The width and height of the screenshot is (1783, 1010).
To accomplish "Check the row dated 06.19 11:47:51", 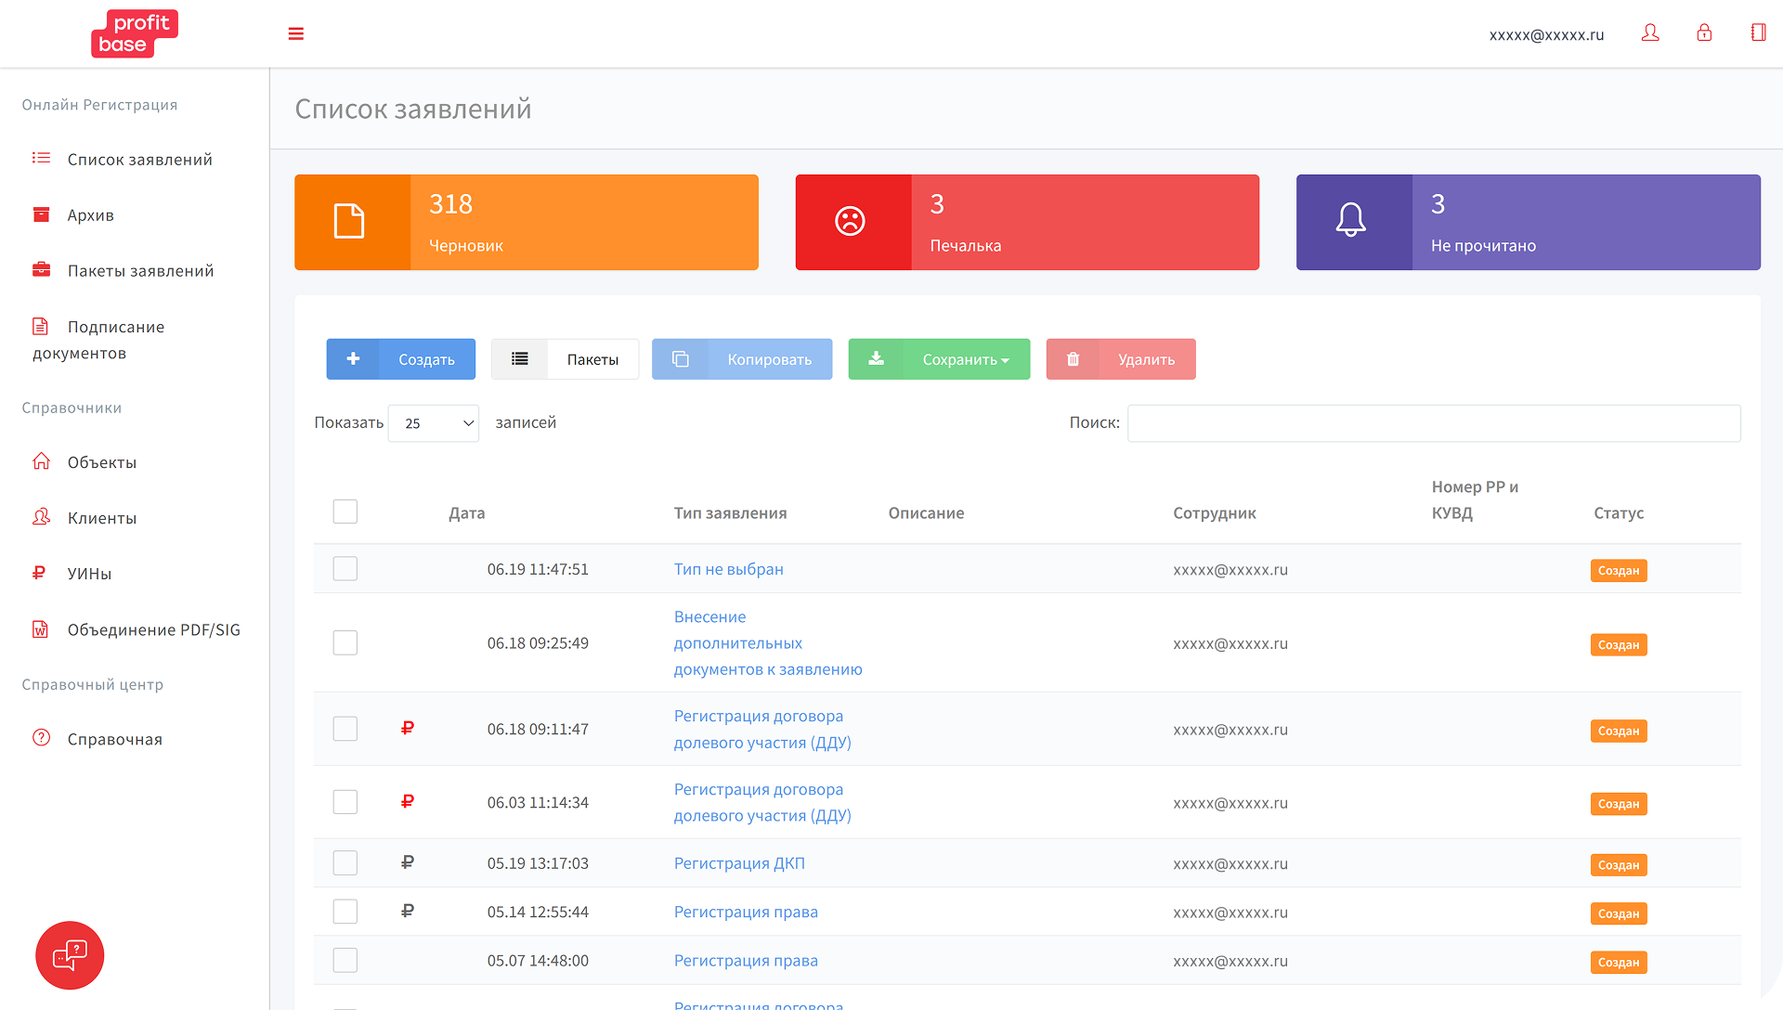I will point(345,568).
